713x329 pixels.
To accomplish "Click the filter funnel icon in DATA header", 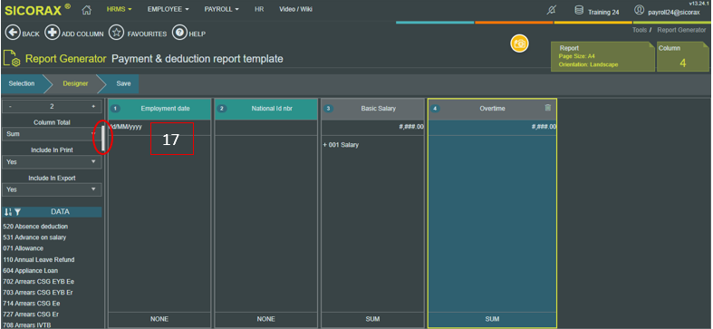I will click(x=17, y=211).
